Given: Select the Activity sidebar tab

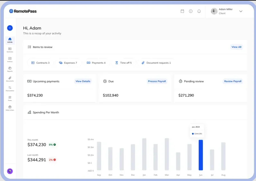Looking at the screenshot, I should pos(10,40).
